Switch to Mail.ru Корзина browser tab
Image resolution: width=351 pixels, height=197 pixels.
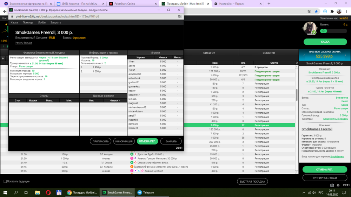pos(80,3)
